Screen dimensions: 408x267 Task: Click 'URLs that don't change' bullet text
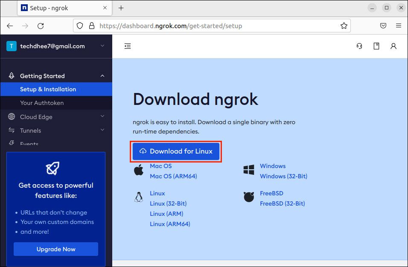54,212
